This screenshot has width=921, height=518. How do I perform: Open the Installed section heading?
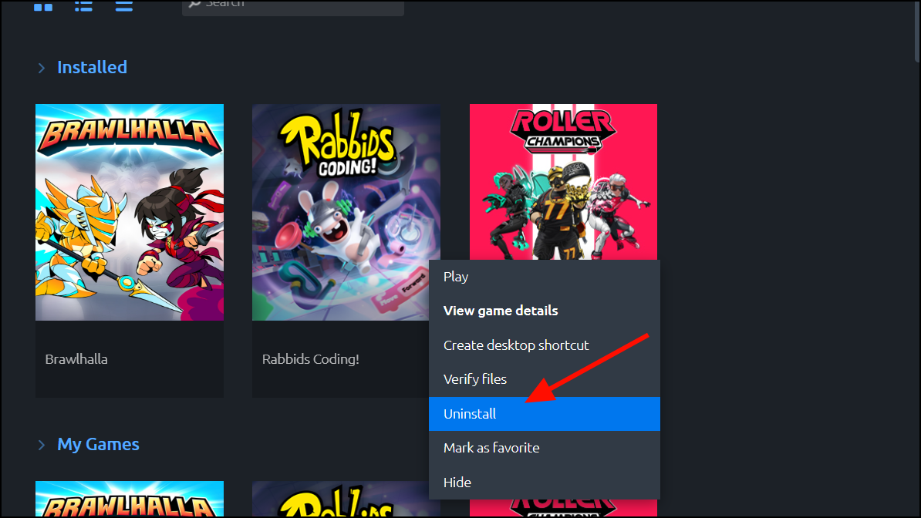93,68
